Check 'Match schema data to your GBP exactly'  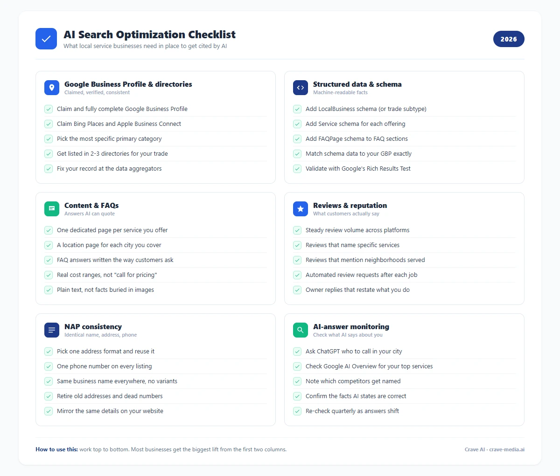pos(297,154)
